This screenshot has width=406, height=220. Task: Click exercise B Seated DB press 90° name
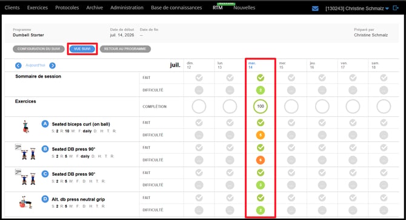[x=73, y=149]
